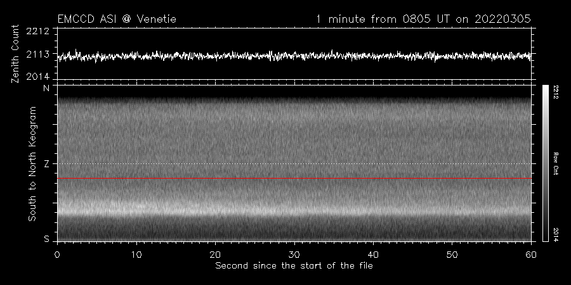Click the 2212 label at top of colorbar
This screenshot has height=285, width=571.
[556, 92]
